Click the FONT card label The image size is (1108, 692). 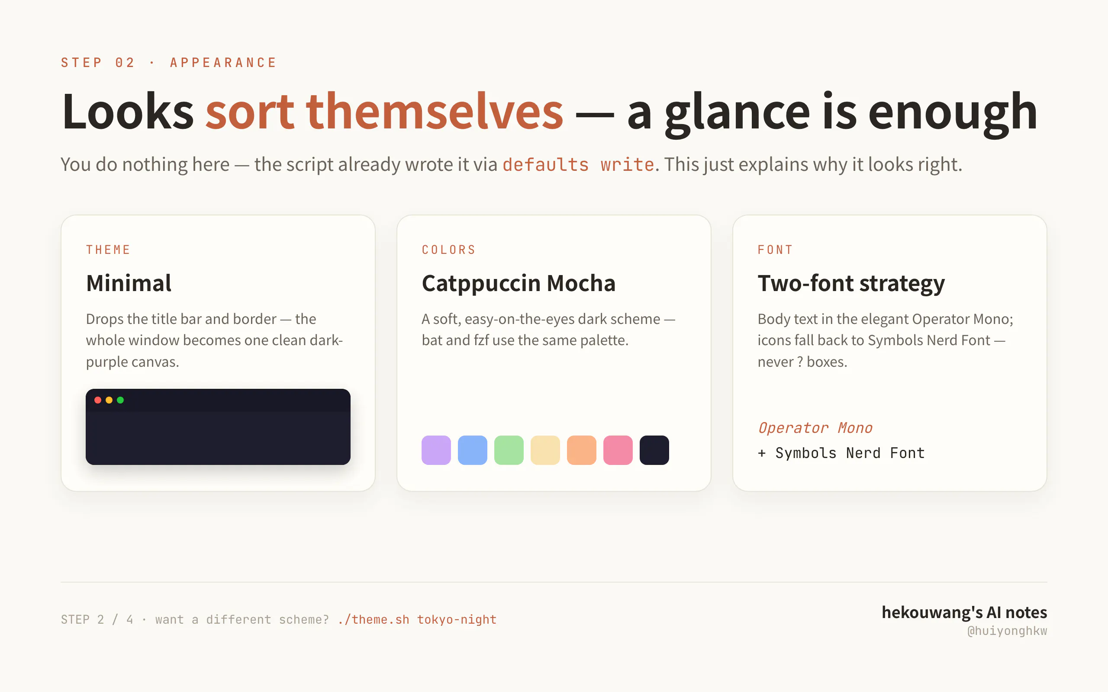775,250
